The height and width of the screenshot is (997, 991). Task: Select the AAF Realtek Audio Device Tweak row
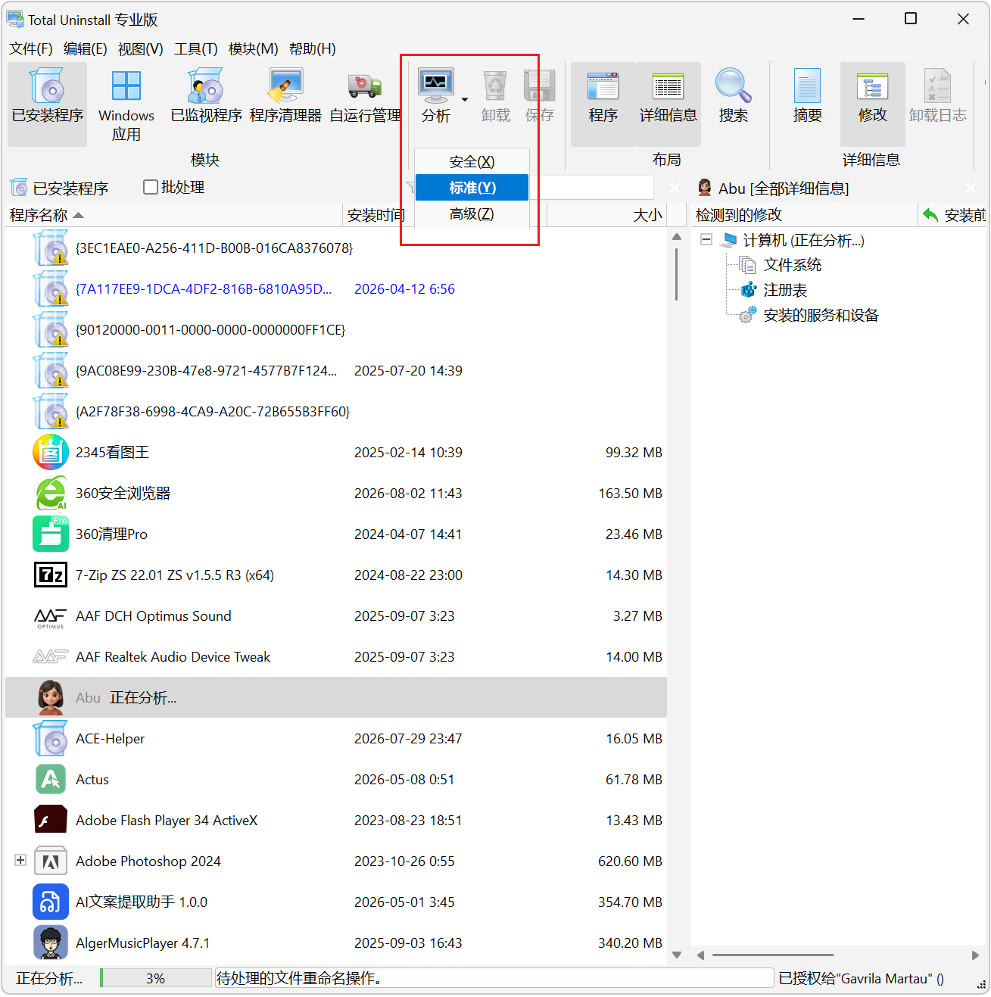pos(336,656)
